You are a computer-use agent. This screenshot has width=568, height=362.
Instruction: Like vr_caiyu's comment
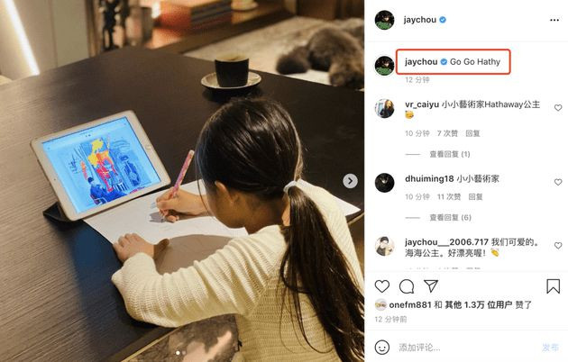coord(558,107)
